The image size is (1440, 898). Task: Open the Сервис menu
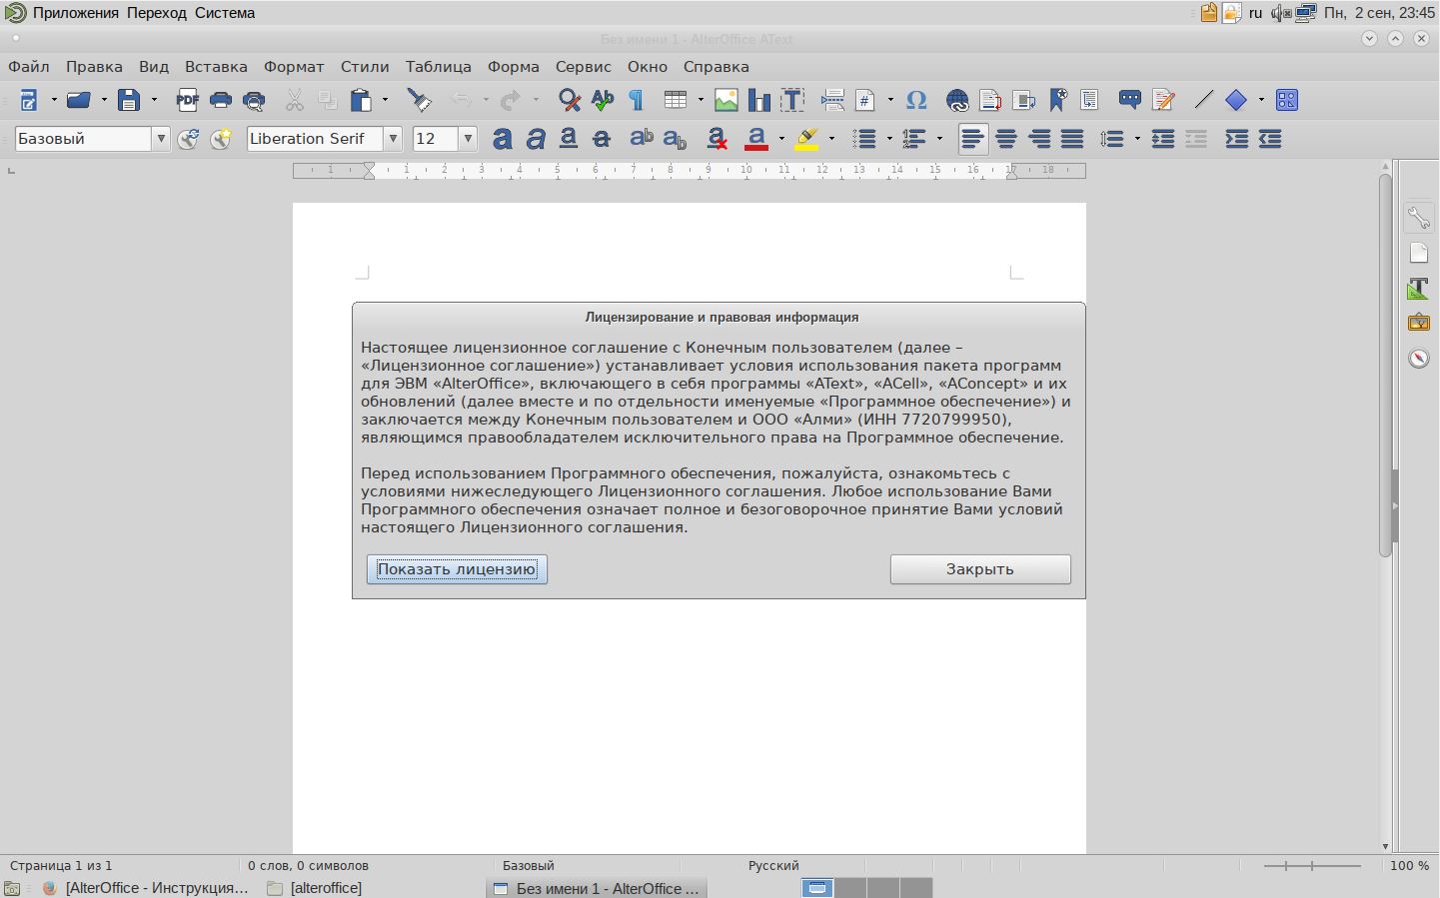click(x=583, y=67)
